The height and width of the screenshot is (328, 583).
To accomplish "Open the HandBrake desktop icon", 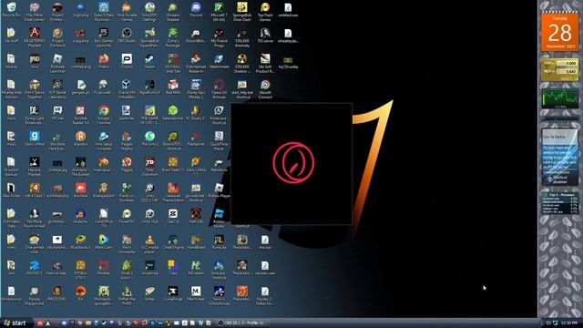I will [196, 241].
